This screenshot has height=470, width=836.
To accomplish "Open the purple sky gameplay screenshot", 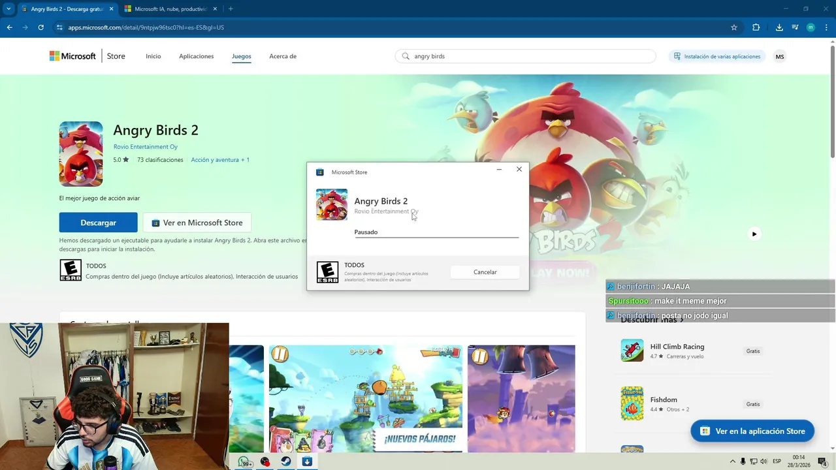I will click(x=521, y=398).
